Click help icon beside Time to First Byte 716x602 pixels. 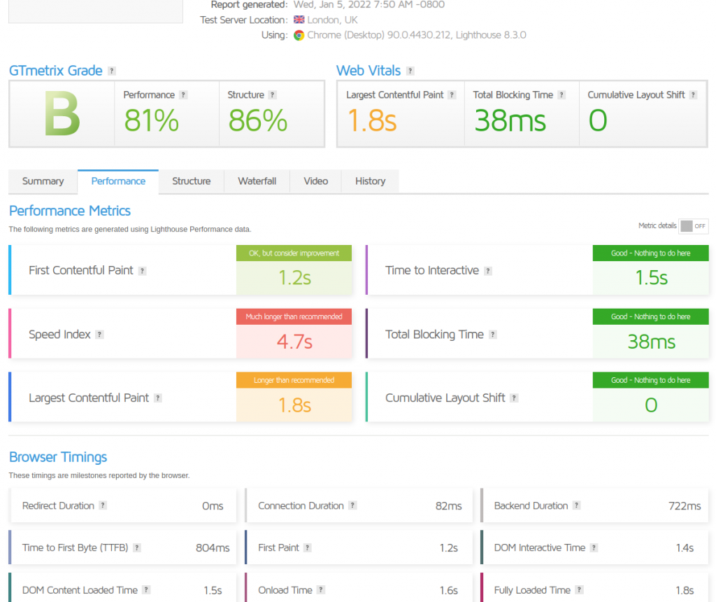[x=137, y=548]
